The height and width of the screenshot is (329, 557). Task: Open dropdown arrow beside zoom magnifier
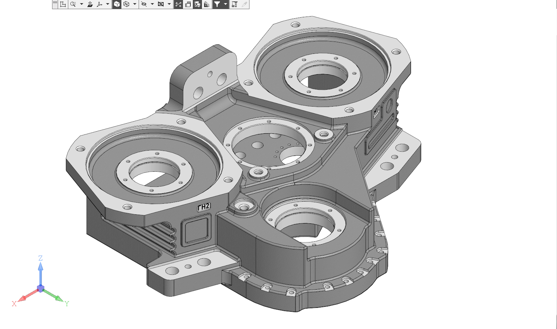[82, 4]
